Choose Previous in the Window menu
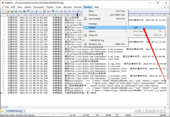Screen dimensions: 170x117 click(106, 15)
